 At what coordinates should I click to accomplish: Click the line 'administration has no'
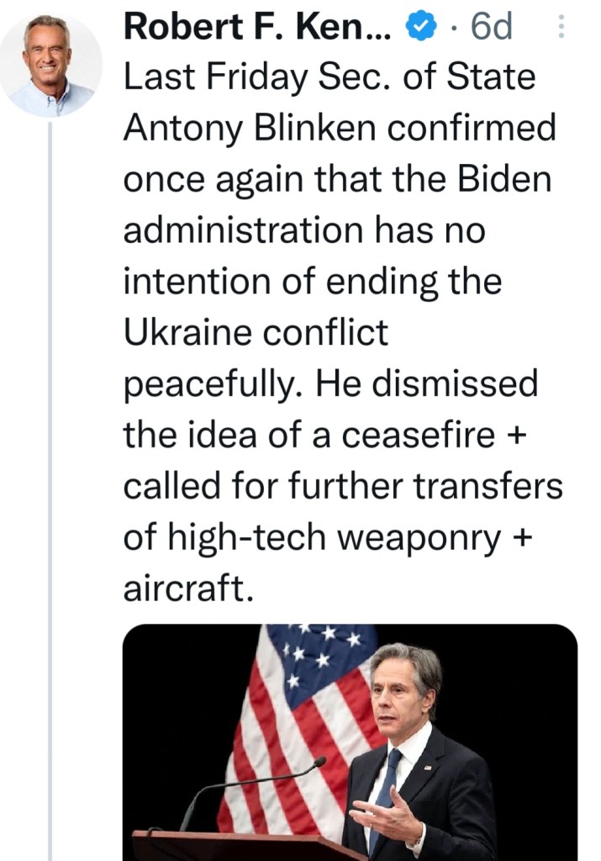pyautogui.click(x=304, y=230)
